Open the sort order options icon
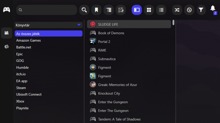The width and height of the screenshot is (220, 123). pyautogui.click(x=121, y=10)
